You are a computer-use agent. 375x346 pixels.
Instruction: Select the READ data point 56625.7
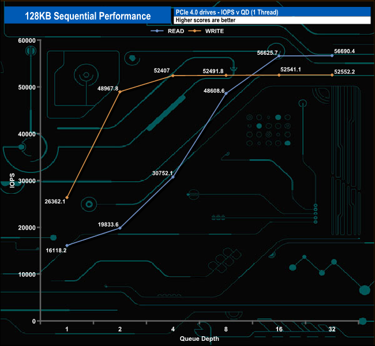tap(279, 56)
